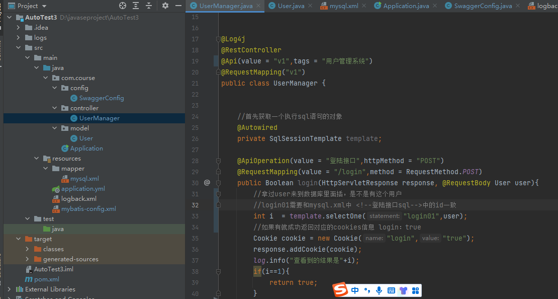Open the skin shirt icon on IME bar
558x299 pixels.
click(403, 290)
